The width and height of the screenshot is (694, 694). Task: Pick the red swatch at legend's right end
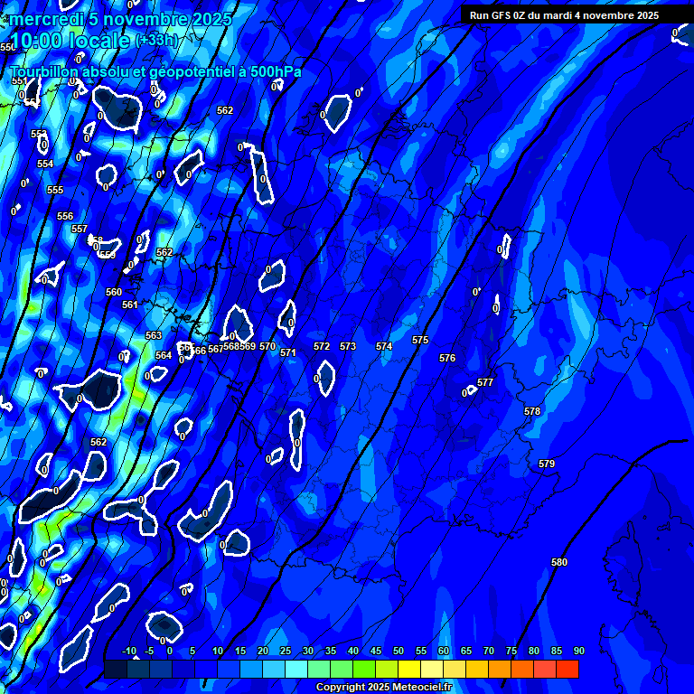coord(567,670)
